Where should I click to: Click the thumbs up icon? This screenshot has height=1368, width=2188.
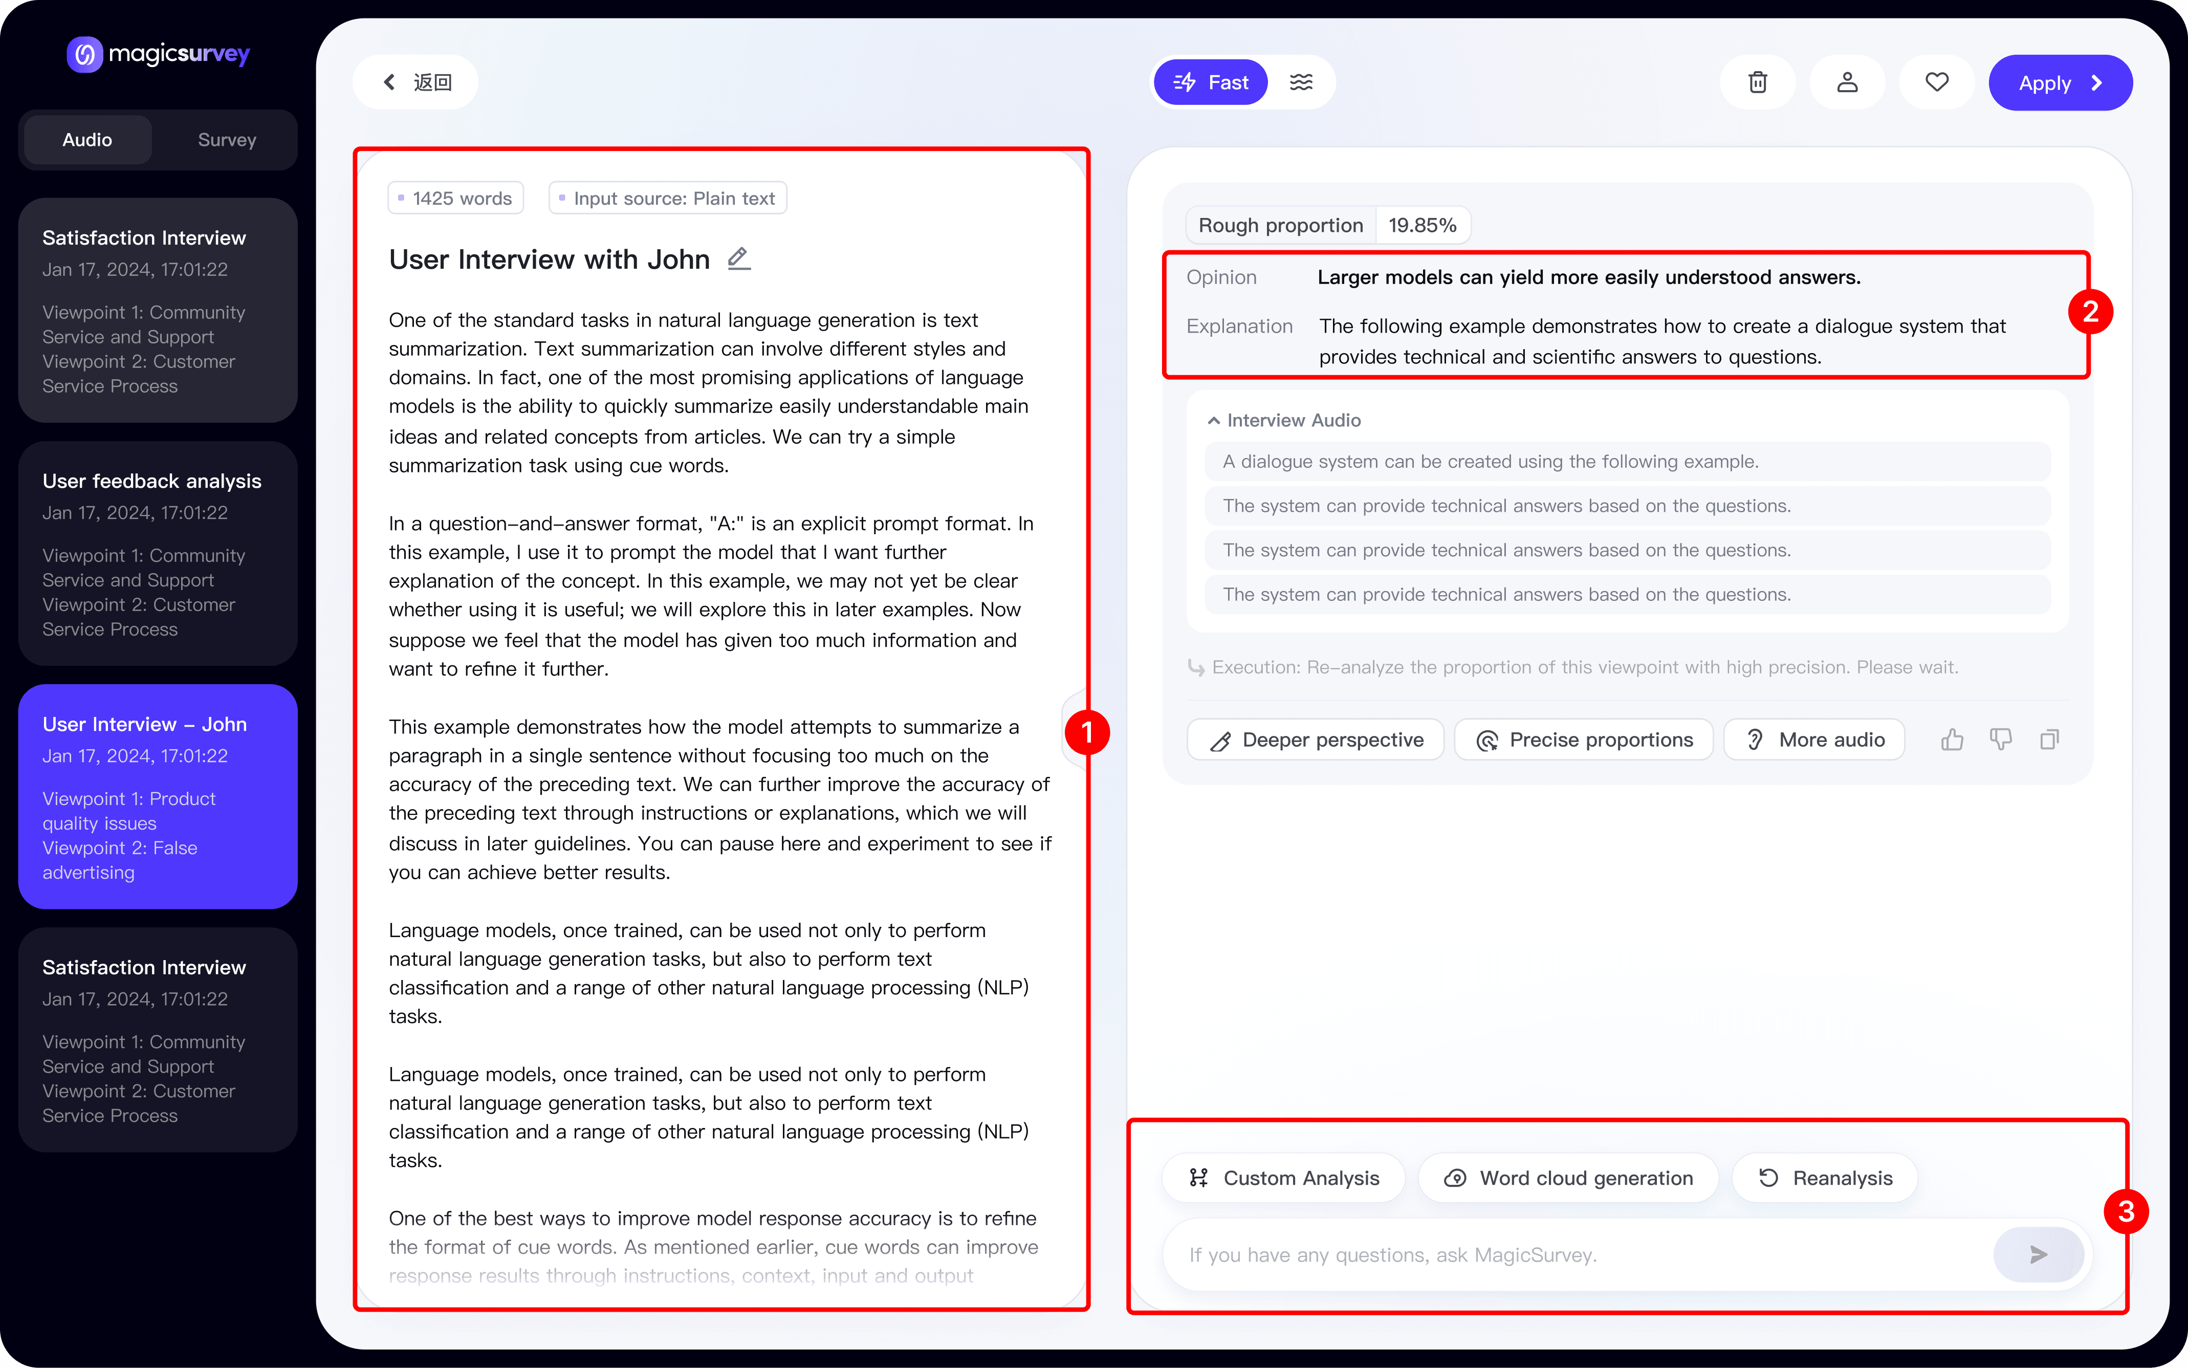[x=1951, y=740]
